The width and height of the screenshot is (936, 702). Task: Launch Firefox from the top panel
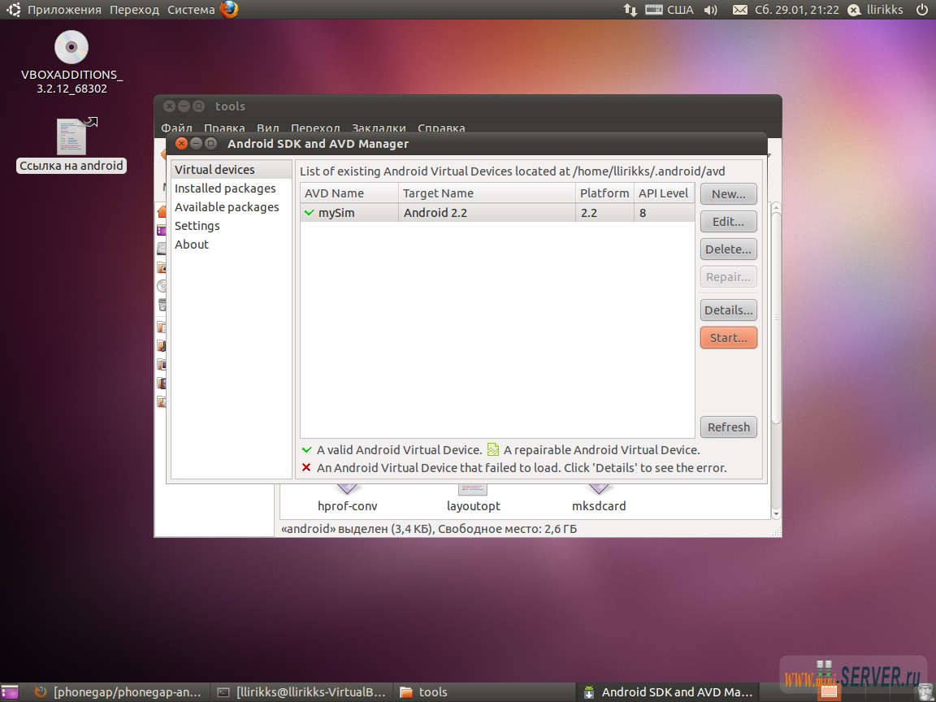tap(228, 10)
